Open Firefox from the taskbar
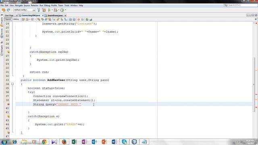258x145 pixels. pyautogui.click(x=64, y=142)
